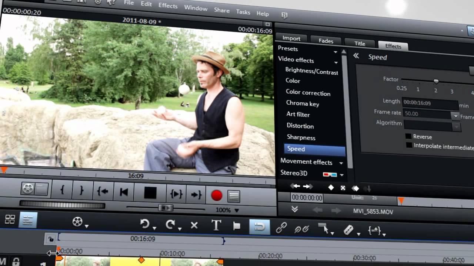Screen dimensions: 474x266
Task: Open the undo history dropdown arrow
Action: click(x=154, y=228)
